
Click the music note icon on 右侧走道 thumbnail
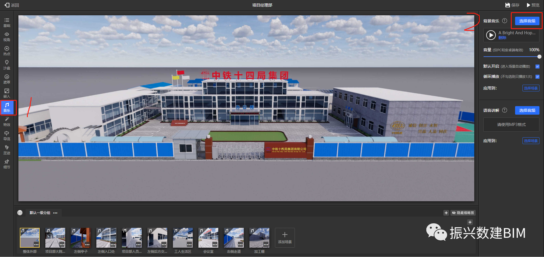click(227, 231)
